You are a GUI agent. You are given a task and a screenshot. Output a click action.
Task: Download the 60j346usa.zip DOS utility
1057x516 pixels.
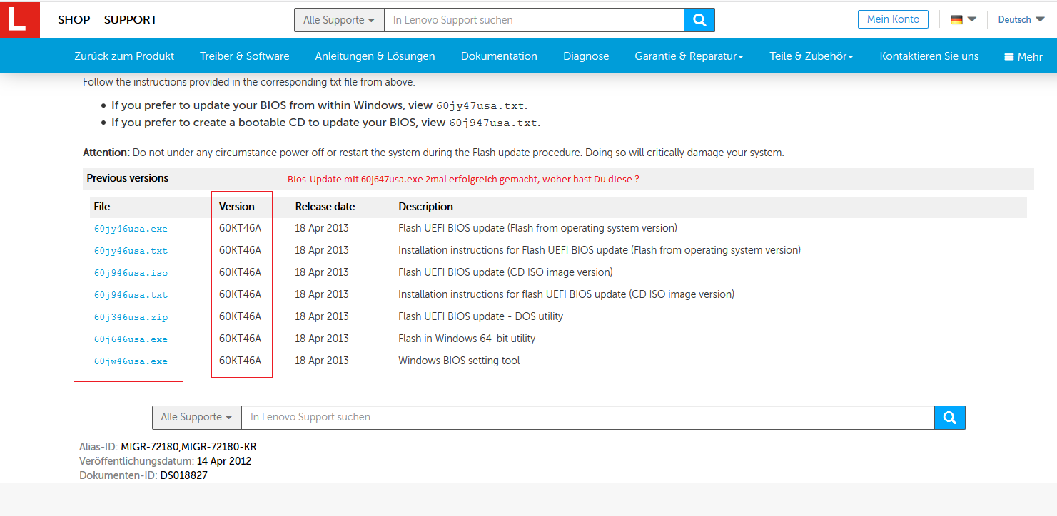click(x=131, y=317)
